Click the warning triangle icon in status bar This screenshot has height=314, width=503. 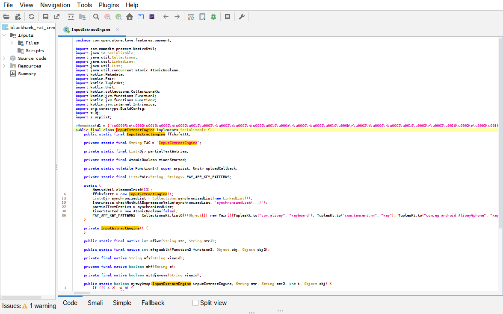coord(25,306)
